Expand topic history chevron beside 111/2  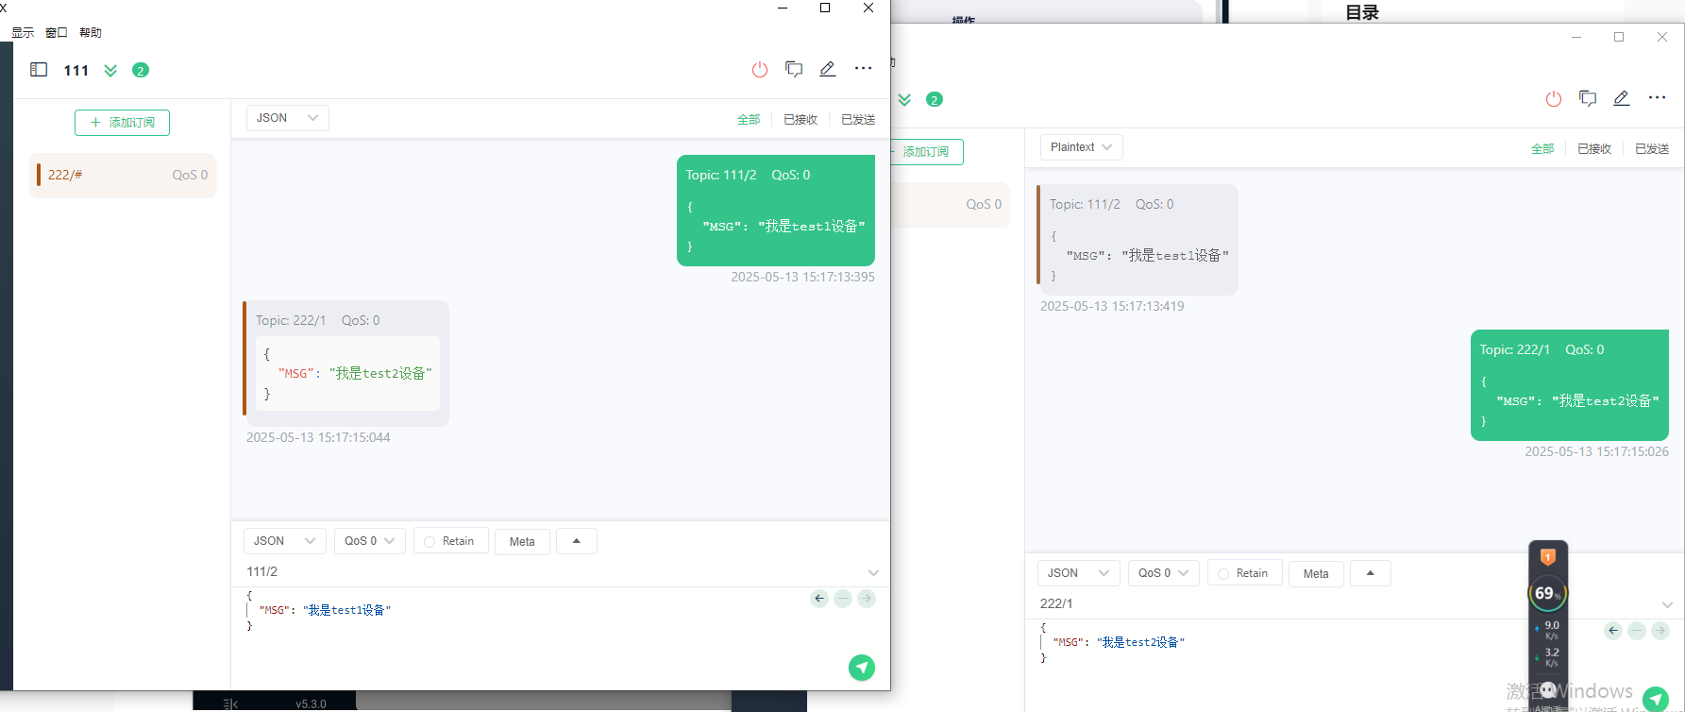click(873, 572)
